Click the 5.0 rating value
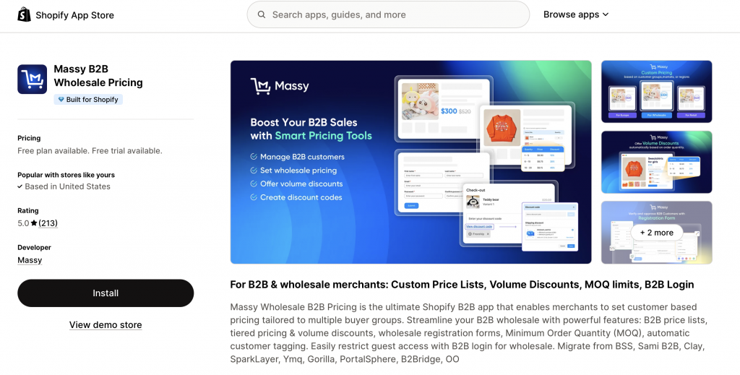The width and height of the screenshot is (740, 375). coord(23,223)
